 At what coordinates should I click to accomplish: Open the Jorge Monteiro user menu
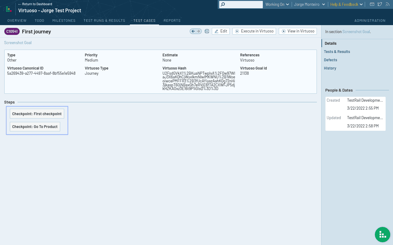[x=309, y=4]
